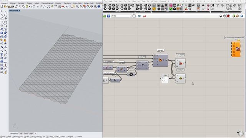Click the Grasshopper red preview selected icon

[x=228, y=16]
